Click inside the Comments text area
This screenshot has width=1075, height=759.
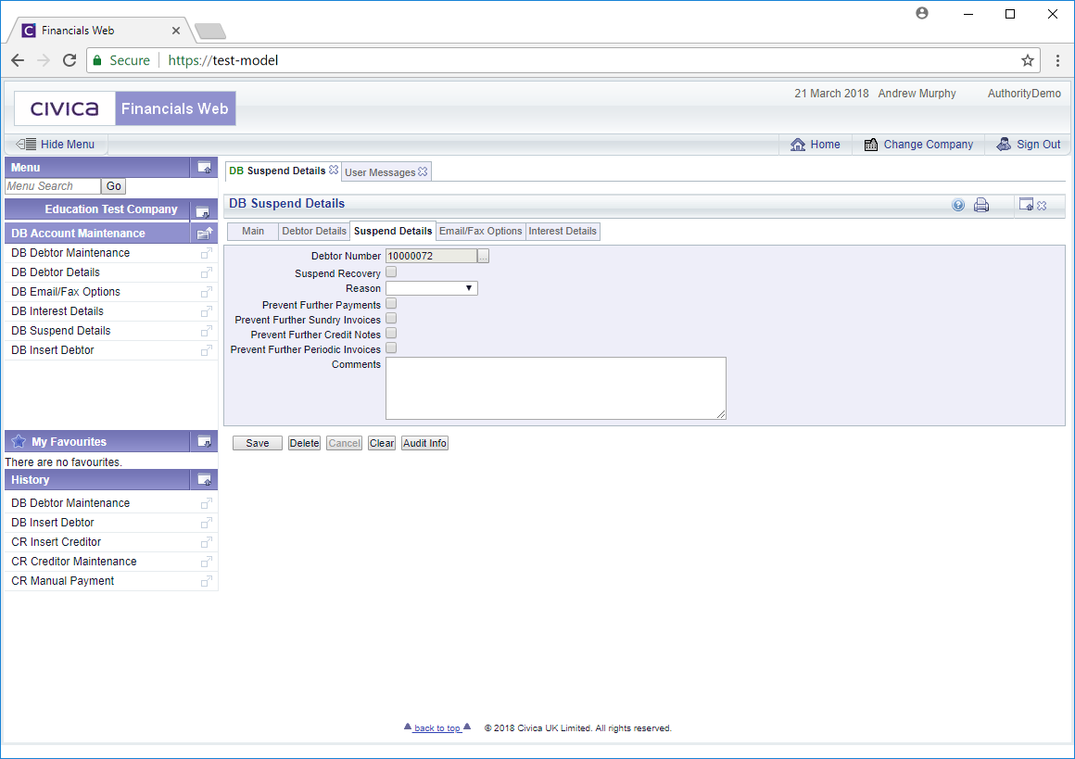point(555,388)
